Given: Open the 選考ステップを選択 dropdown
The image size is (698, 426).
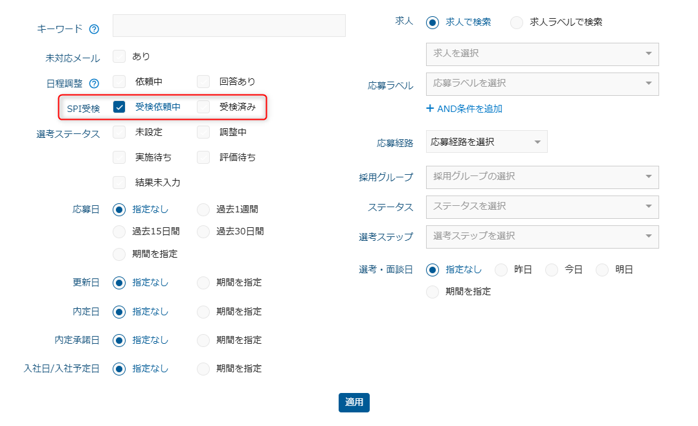Looking at the screenshot, I should click(542, 236).
